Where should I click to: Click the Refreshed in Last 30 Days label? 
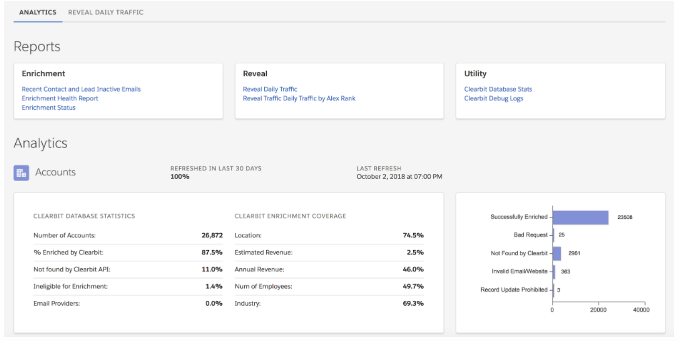tap(216, 169)
